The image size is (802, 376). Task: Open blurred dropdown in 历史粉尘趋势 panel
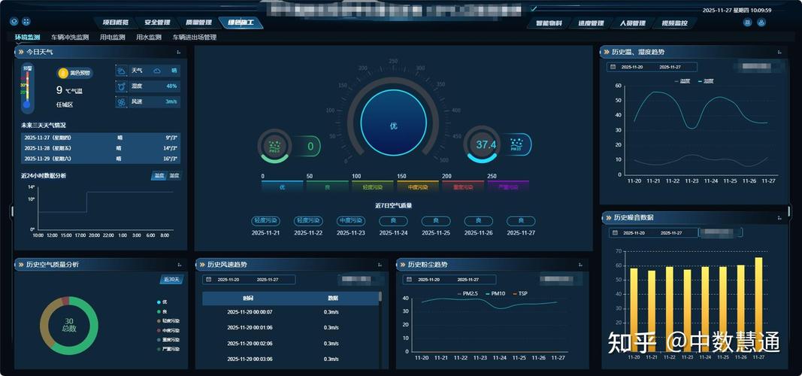[x=561, y=280]
